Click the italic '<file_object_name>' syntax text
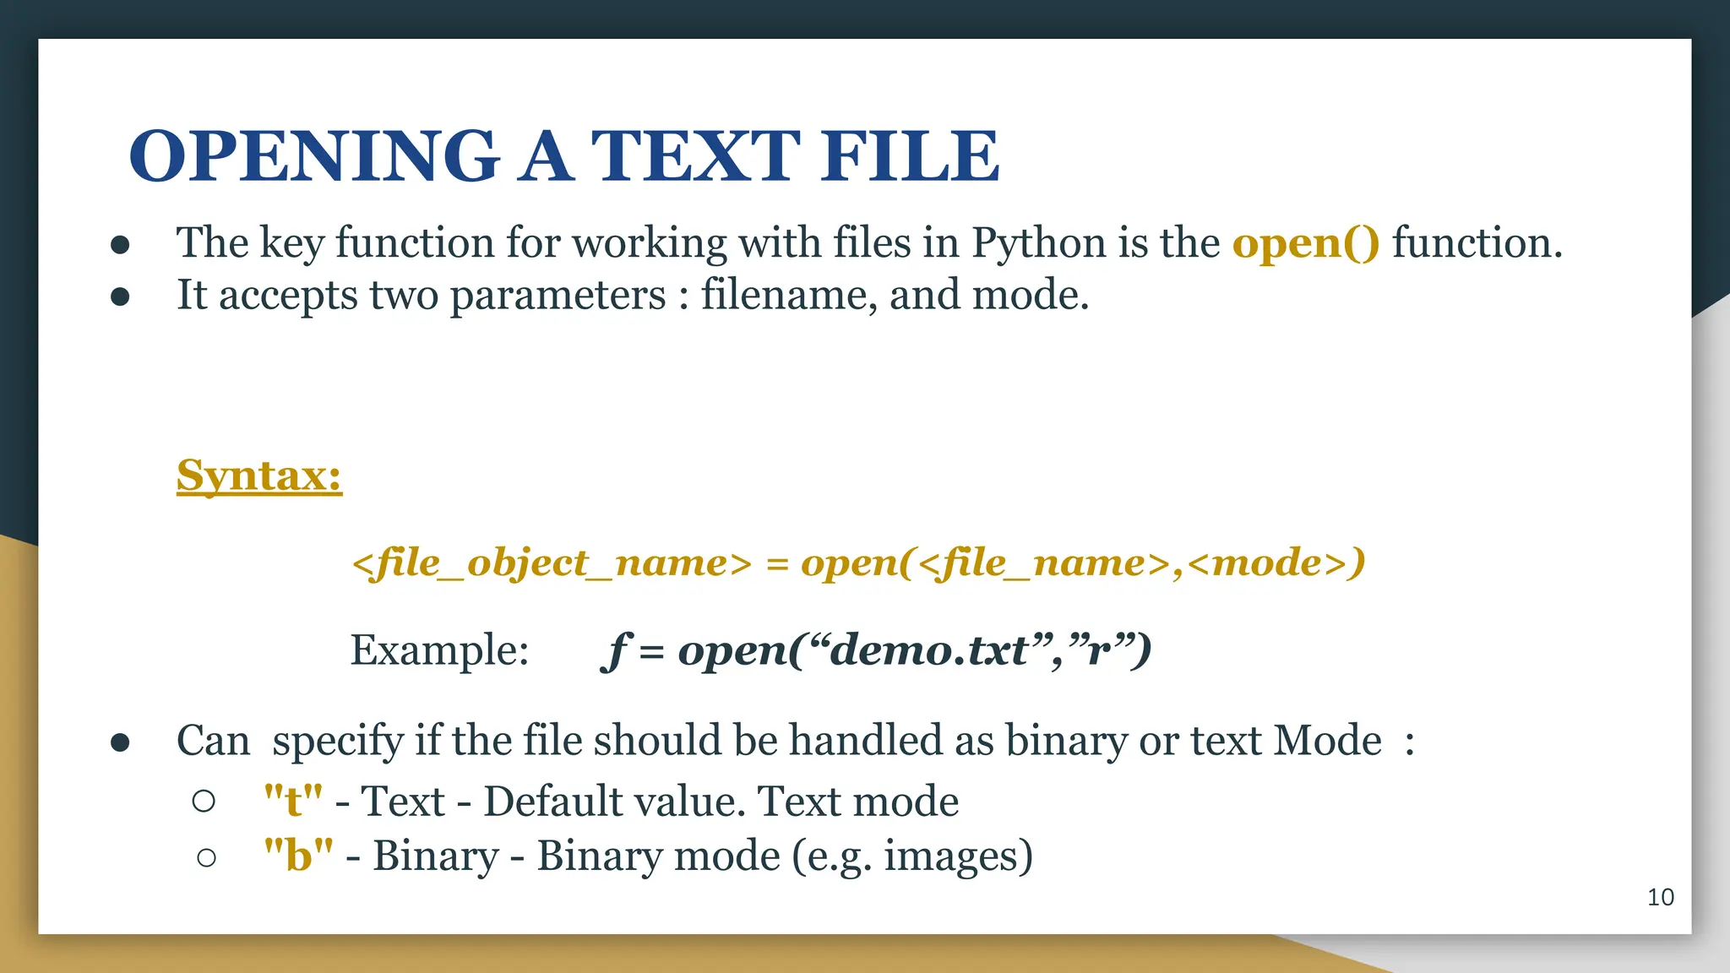This screenshot has width=1730, height=973. point(551,563)
